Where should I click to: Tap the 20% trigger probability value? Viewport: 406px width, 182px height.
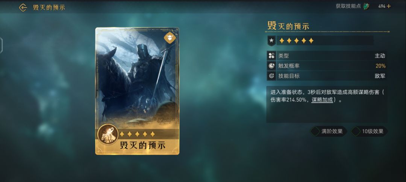tap(380, 66)
